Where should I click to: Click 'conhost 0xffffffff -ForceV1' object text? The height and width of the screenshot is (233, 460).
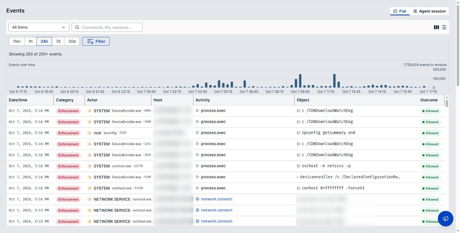pyautogui.click(x=333, y=188)
